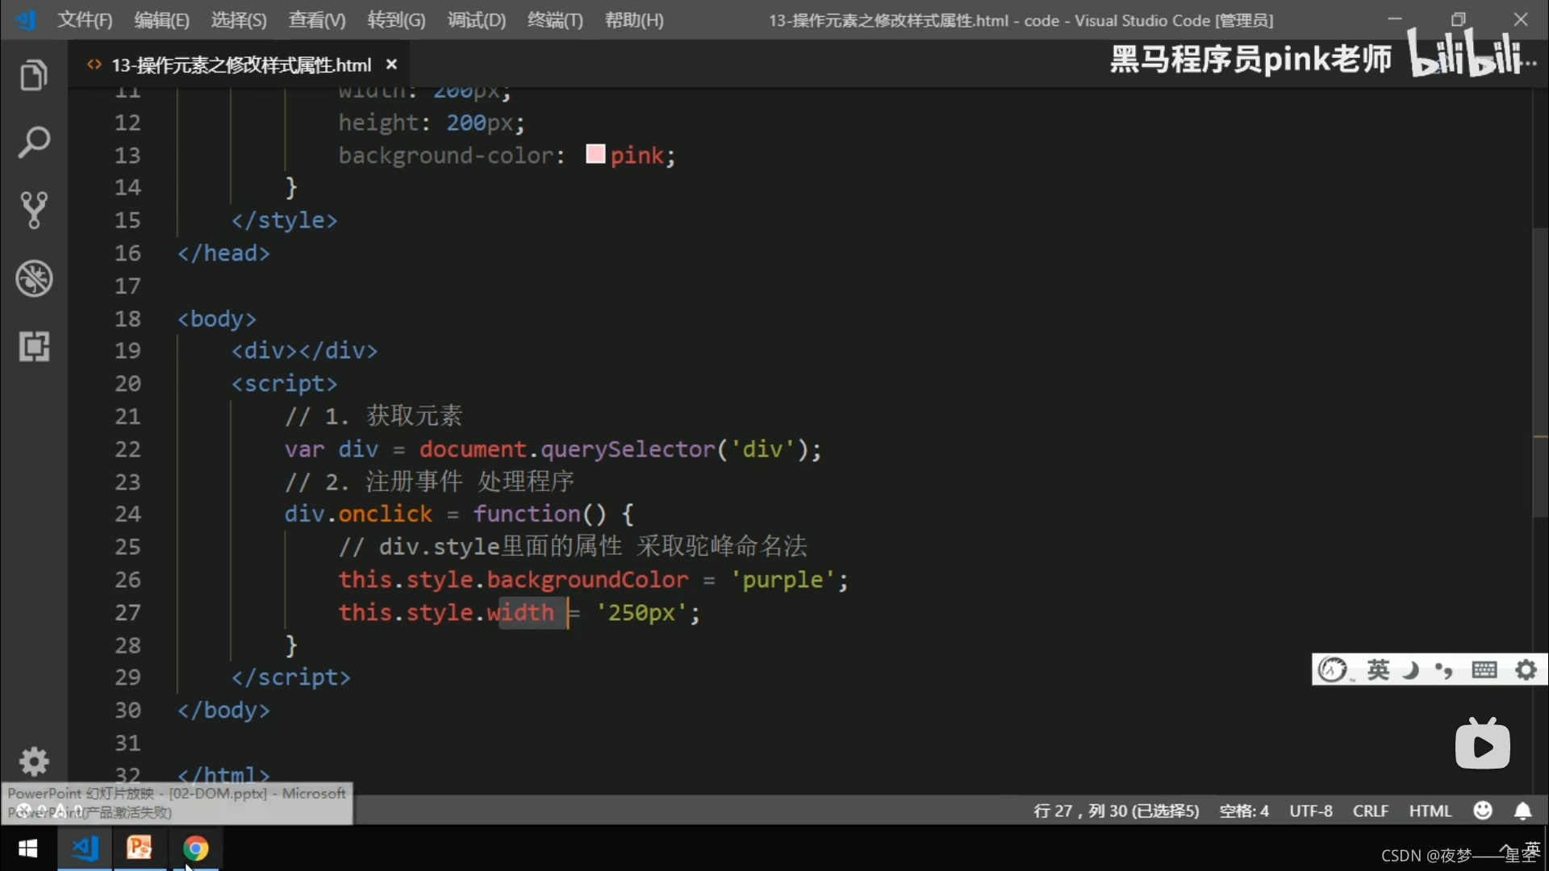Click the VS Code logo in title bar
Screen dimensions: 1549x871
coord(26,19)
